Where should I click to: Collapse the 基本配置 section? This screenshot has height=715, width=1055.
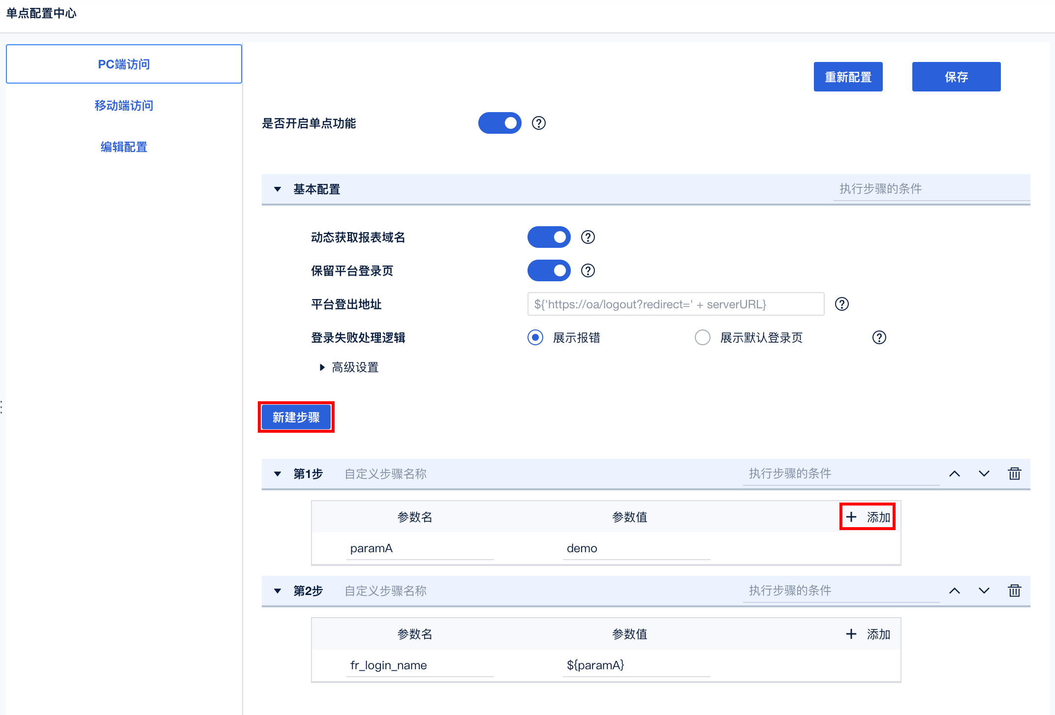[278, 189]
